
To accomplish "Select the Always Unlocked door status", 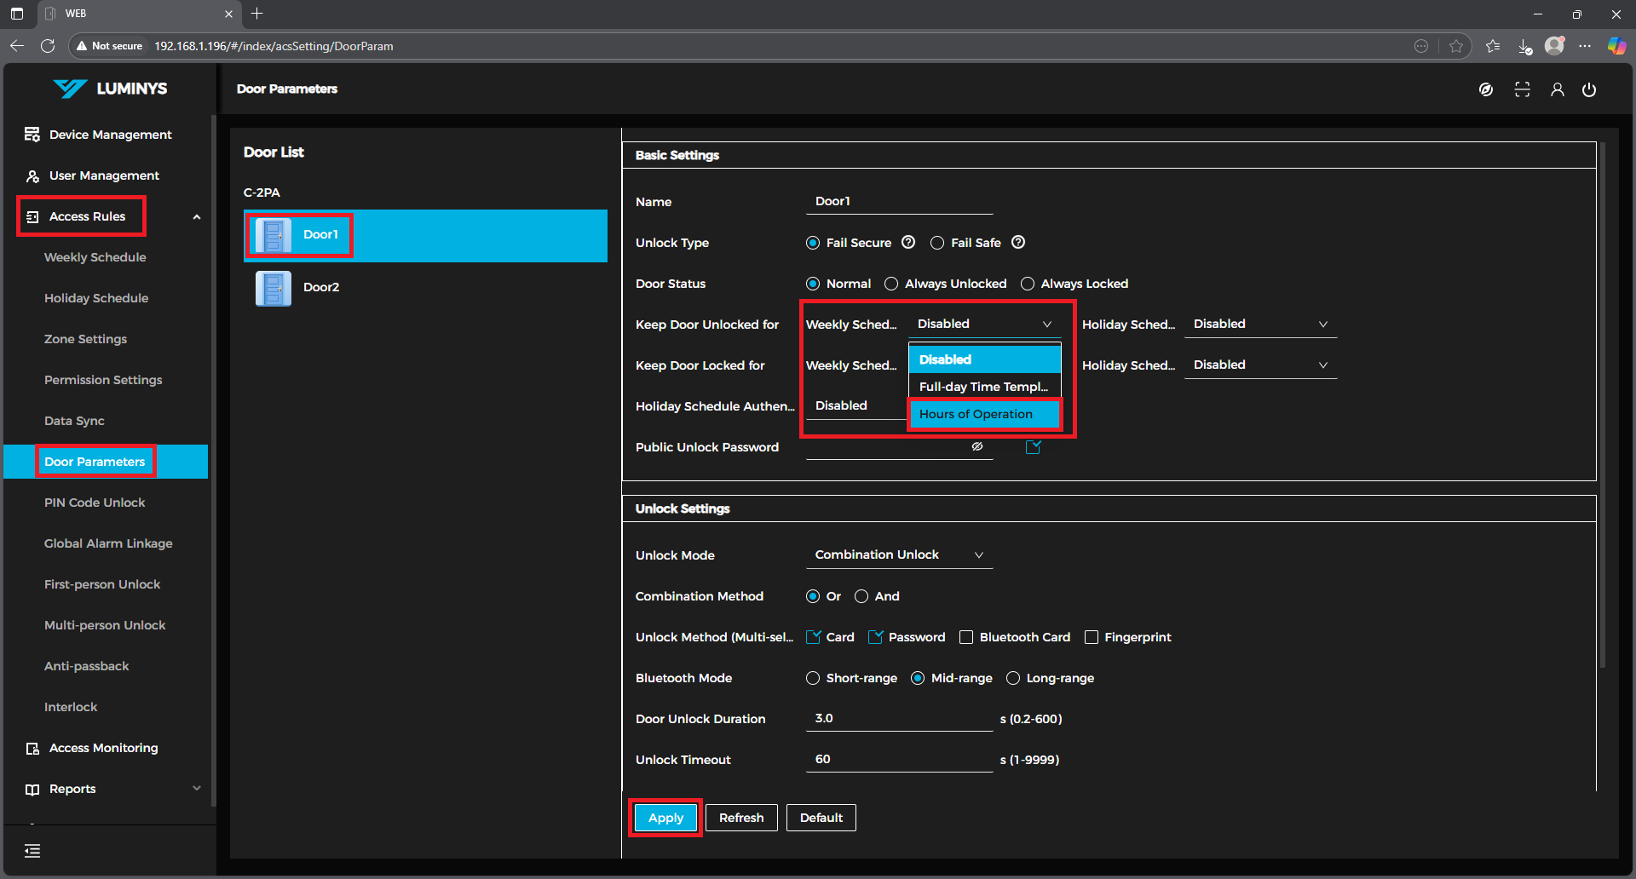I will coord(891,284).
